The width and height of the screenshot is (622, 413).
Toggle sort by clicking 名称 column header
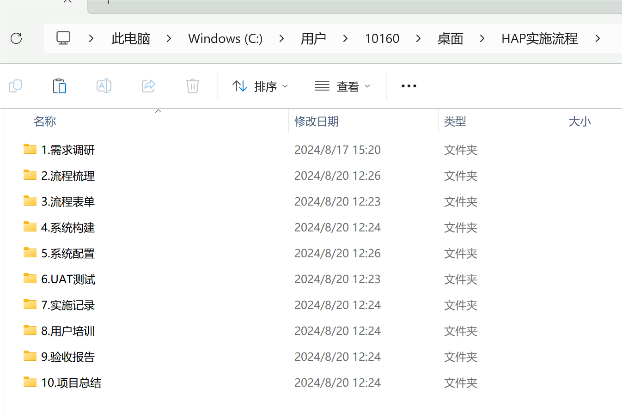45,121
